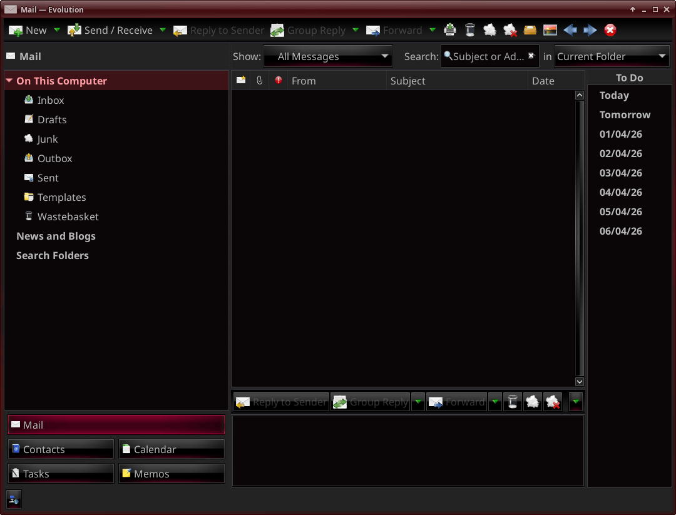The image size is (676, 515).
Task: Sort by the attachment paperclip column header
Action: [260, 81]
